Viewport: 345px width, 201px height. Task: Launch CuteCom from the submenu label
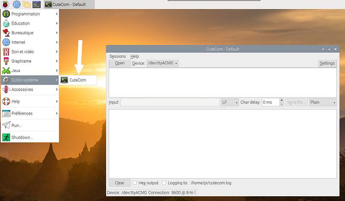(x=78, y=80)
